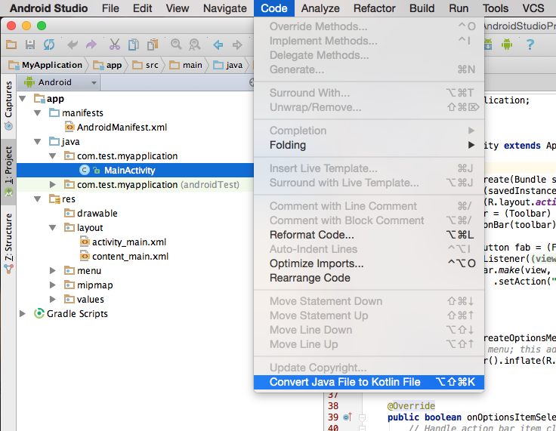556x431 pixels.
Task: Open the Edit menu
Action: (x=143, y=8)
